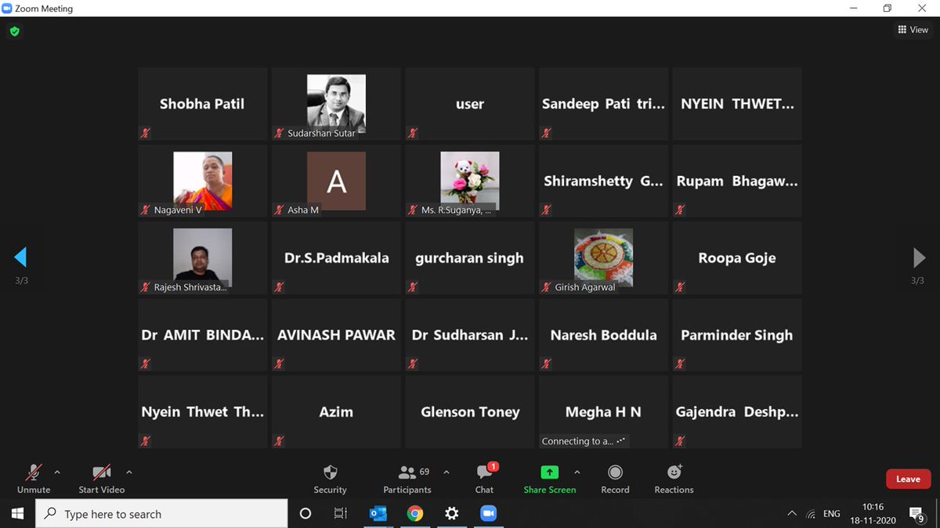940x528 pixels.
Task: Select Girish Agarwal's rangoli picture tile
Action: (603, 257)
